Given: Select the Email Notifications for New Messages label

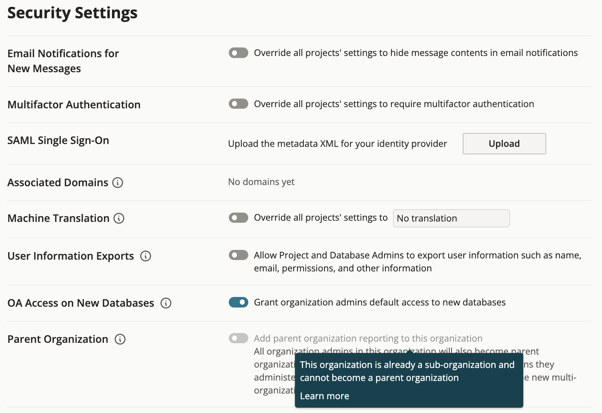Looking at the screenshot, I should (x=63, y=60).
